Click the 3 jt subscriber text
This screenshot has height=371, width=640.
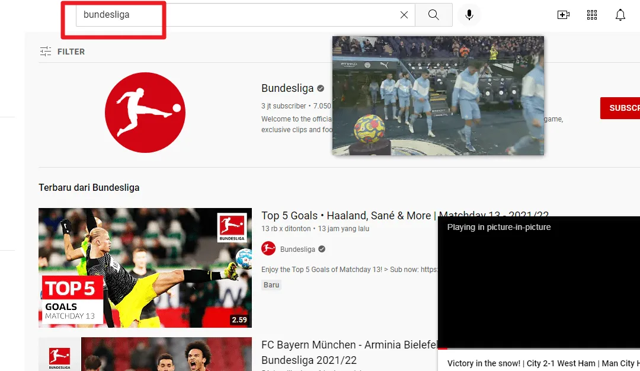click(x=284, y=105)
